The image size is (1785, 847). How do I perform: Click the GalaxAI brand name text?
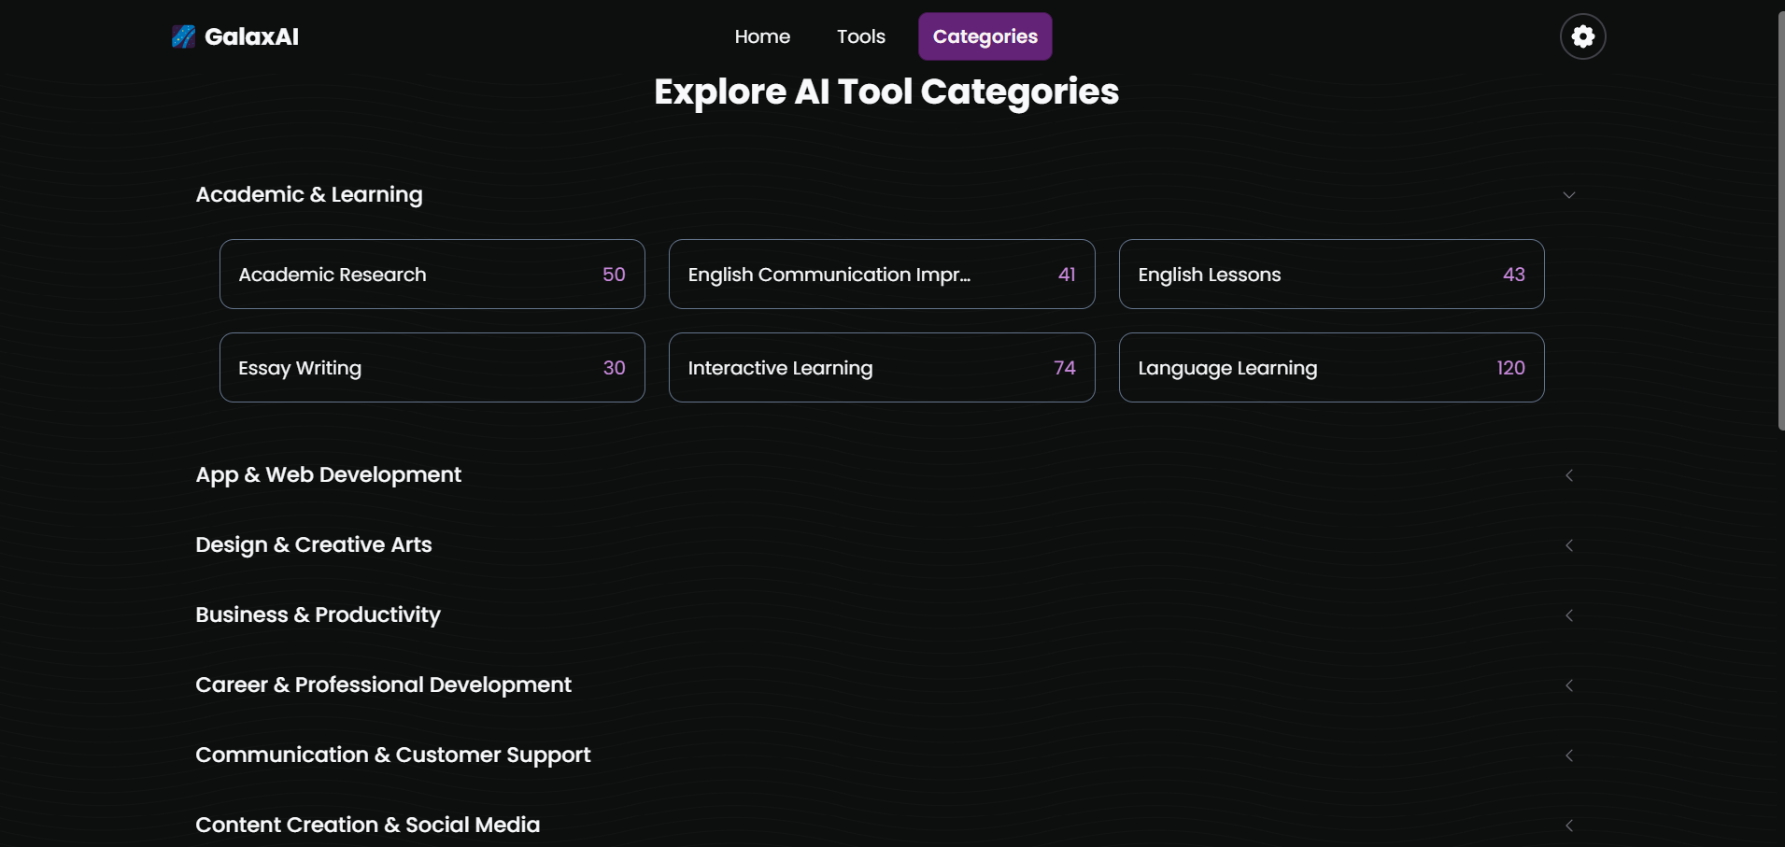click(251, 36)
